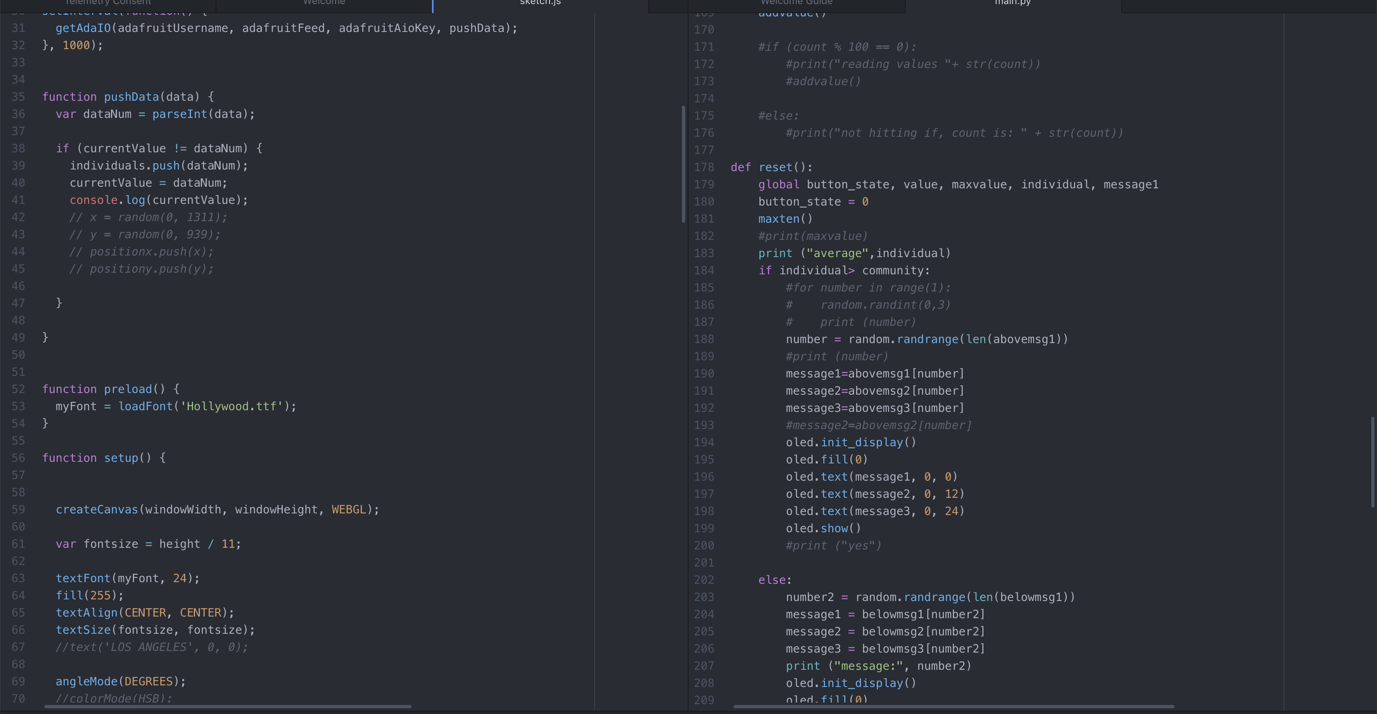Viewport: 1377px width, 714px height.
Task: Click 'maxten()' call on line 181
Action: 786,219
